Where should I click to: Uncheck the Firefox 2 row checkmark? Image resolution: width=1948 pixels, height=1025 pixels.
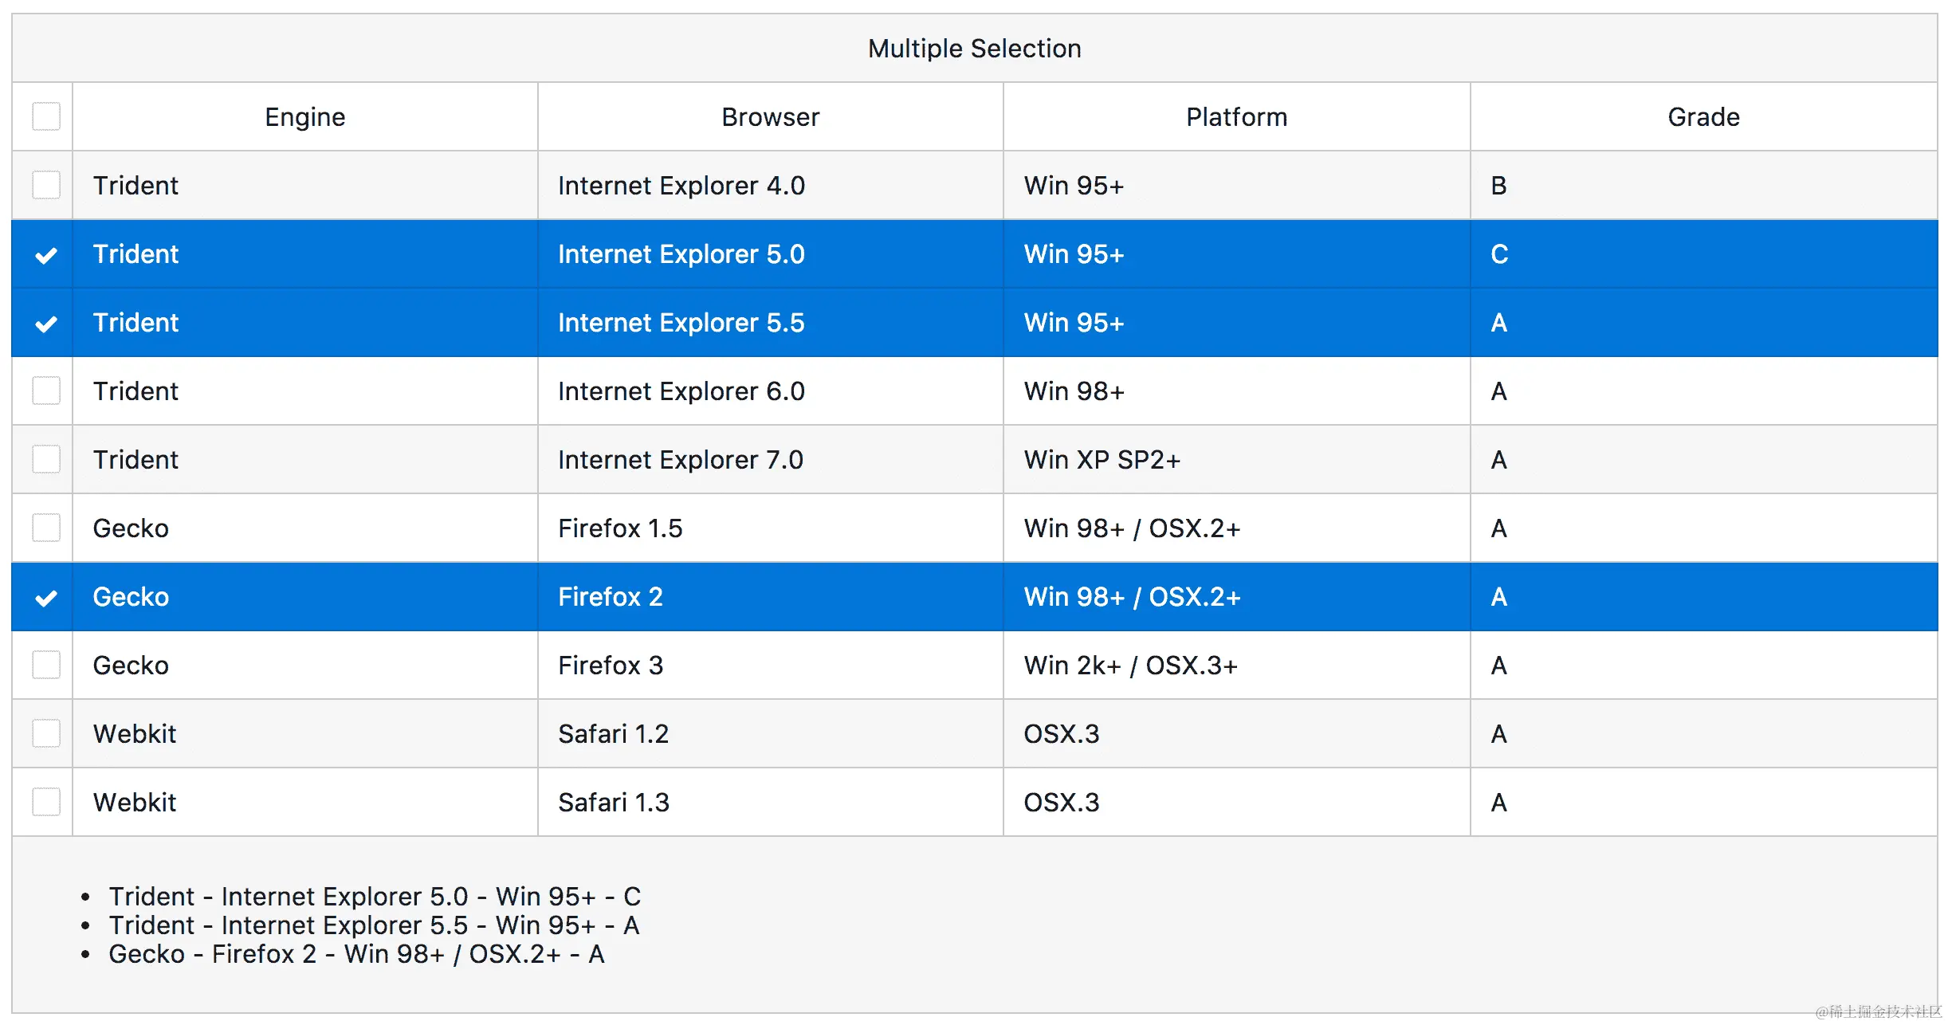click(45, 598)
